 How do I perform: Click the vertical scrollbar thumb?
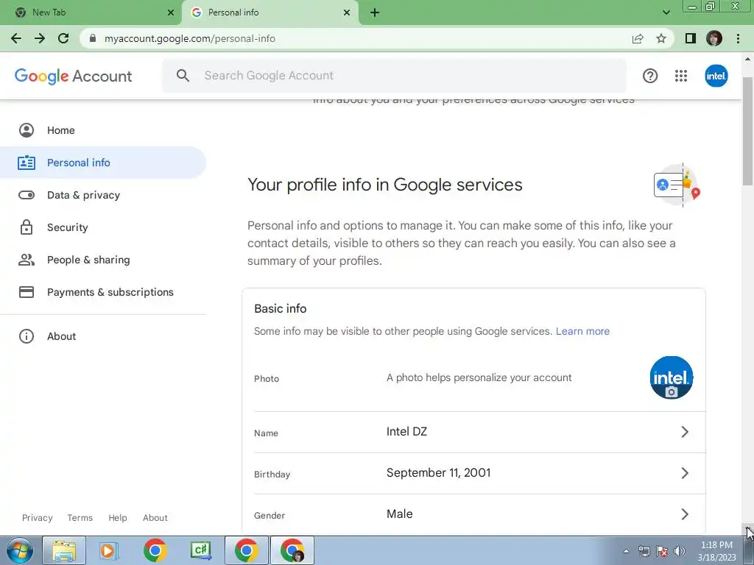tap(747, 129)
